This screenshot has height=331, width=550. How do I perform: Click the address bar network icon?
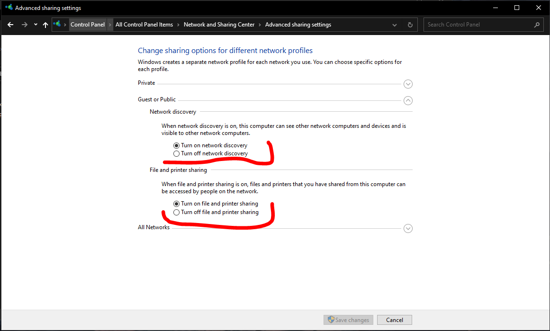coord(57,25)
